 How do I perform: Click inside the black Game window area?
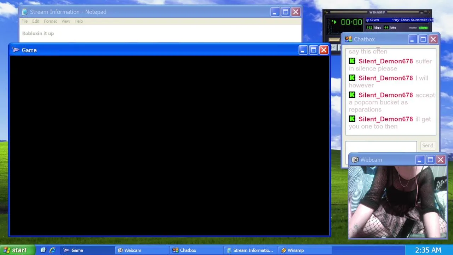pos(170,145)
